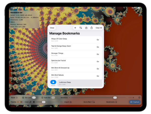This screenshot has width=151, height=114.
Task: Capture the current fractal image
Action: coord(135,102)
